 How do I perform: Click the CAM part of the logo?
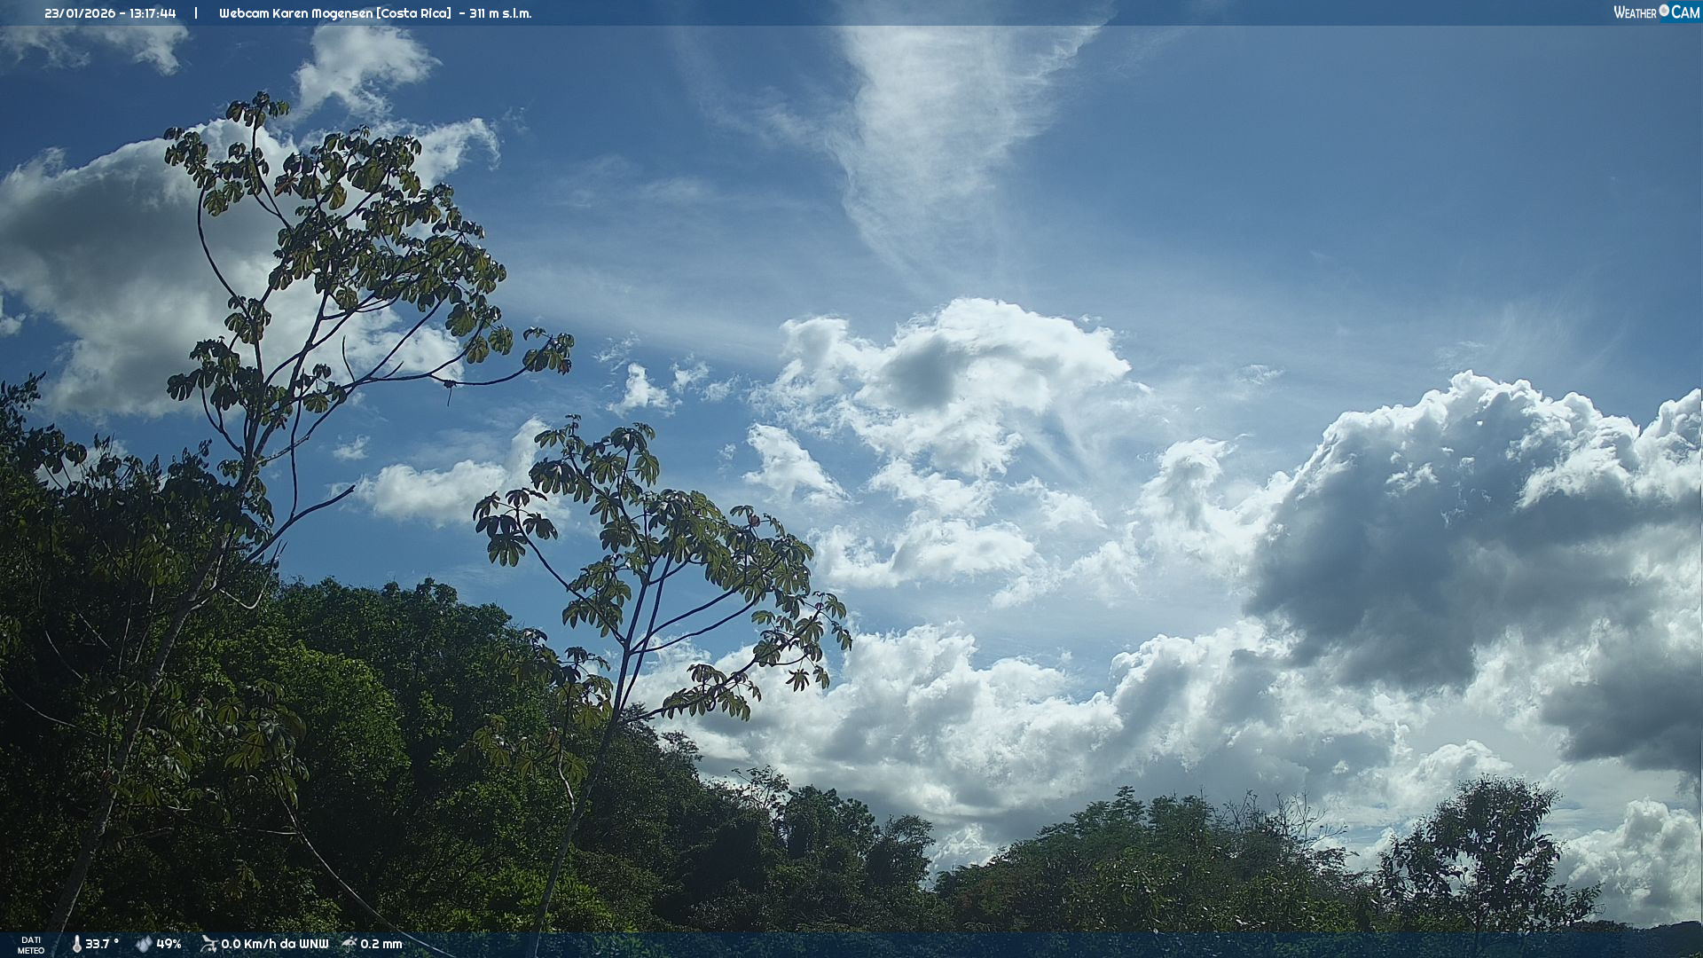coord(1685,12)
